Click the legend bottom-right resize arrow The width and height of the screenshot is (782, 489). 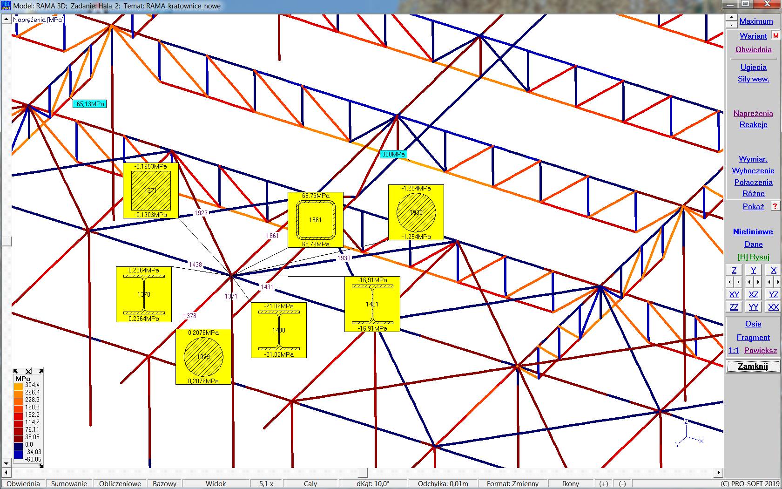[41, 371]
